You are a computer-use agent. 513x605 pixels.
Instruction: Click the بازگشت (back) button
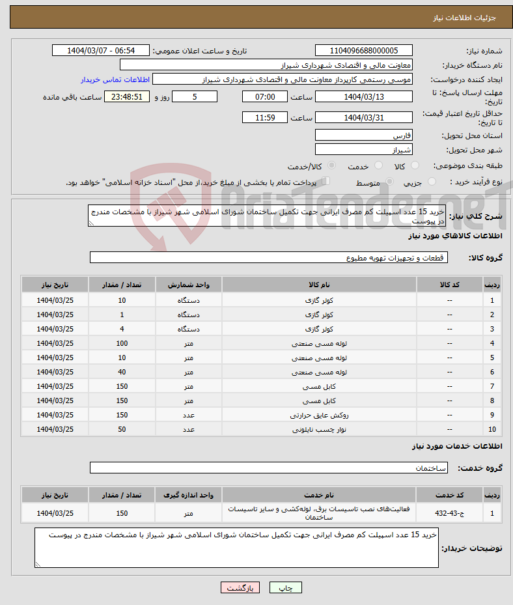[240, 587]
